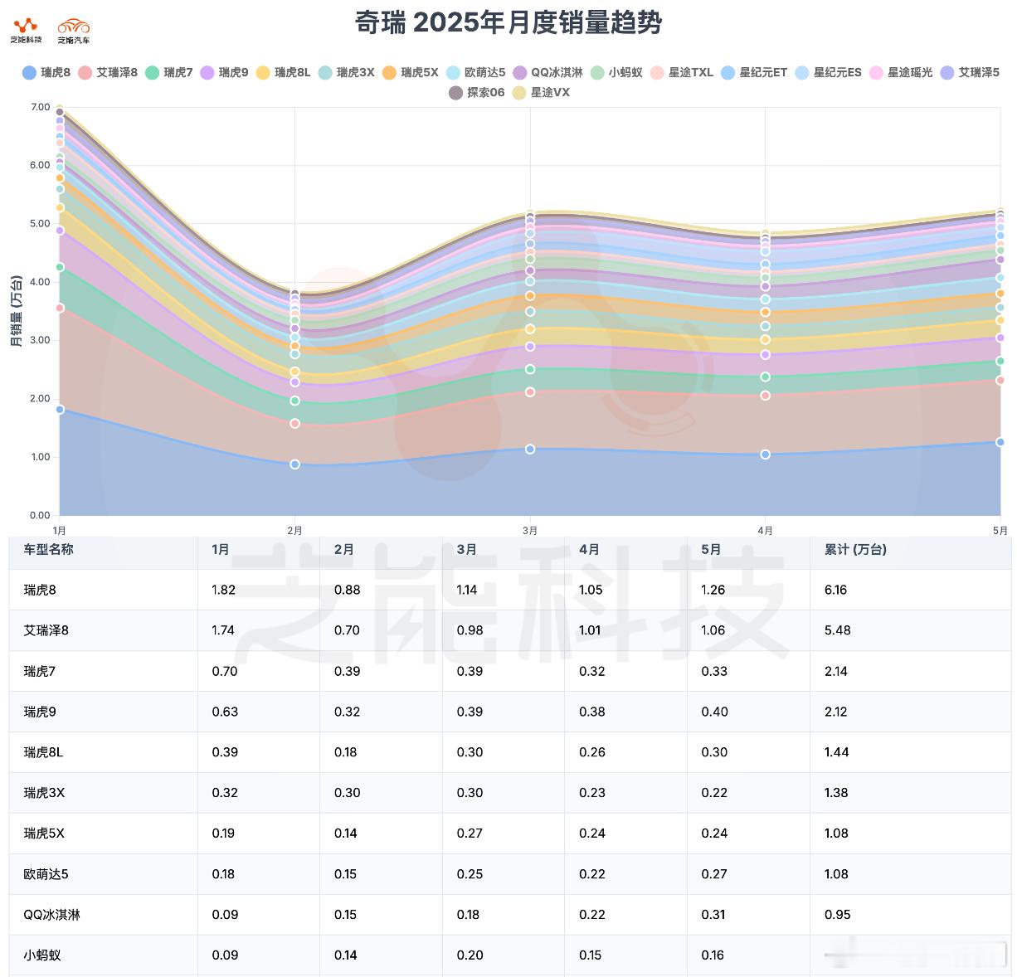Click the 2月 table column header

click(x=344, y=550)
